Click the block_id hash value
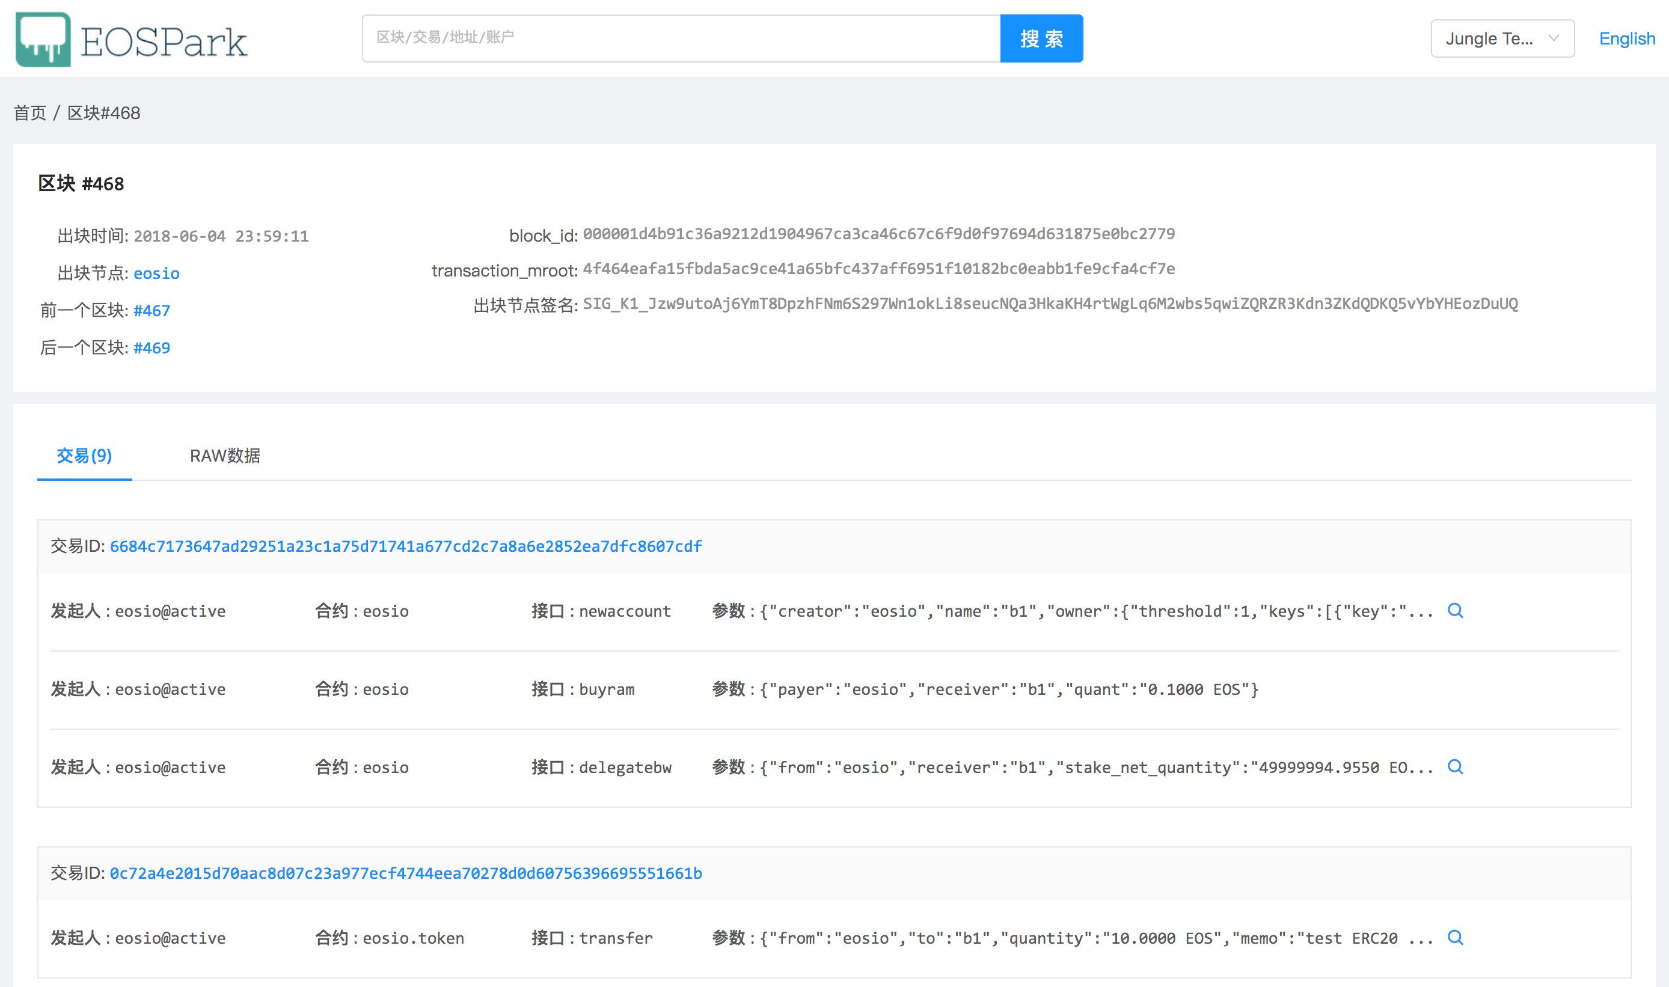This screenshot has height=987, width=1669. click(x=879, y=234)
